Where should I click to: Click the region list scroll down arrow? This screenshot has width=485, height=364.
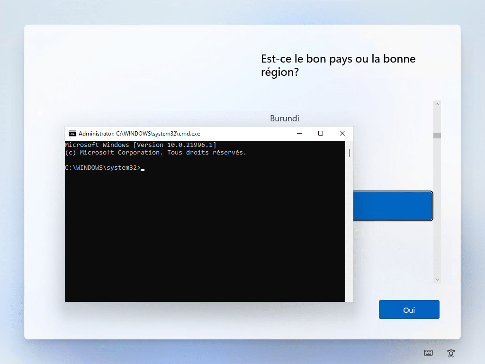[x=437, y=280]
